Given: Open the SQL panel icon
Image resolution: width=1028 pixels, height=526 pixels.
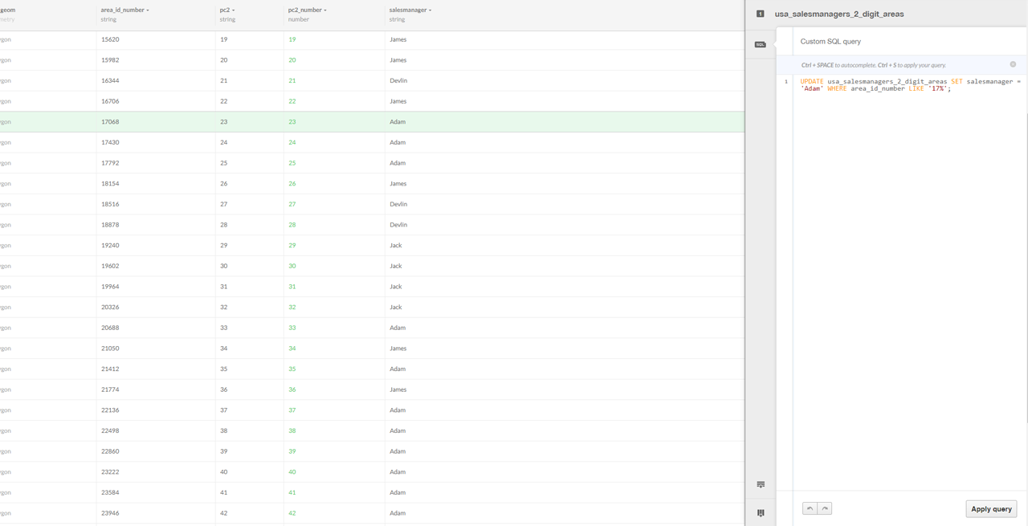Looking at the screenshot, I should click(760, 44).
